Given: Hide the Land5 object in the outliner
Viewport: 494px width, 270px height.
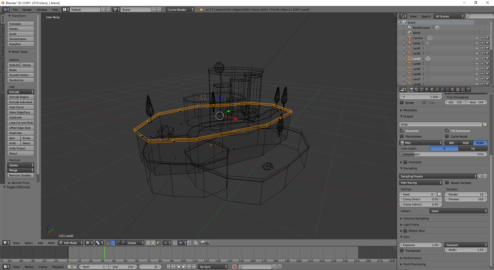Looking at the screenshot, I should pyautogui.click(x=477, y=69).
